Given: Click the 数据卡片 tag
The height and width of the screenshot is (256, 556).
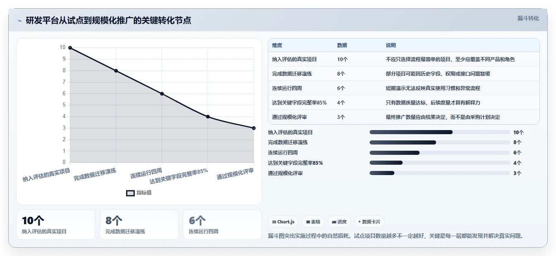Looking at the screenshot, I should tap(369, 222).
